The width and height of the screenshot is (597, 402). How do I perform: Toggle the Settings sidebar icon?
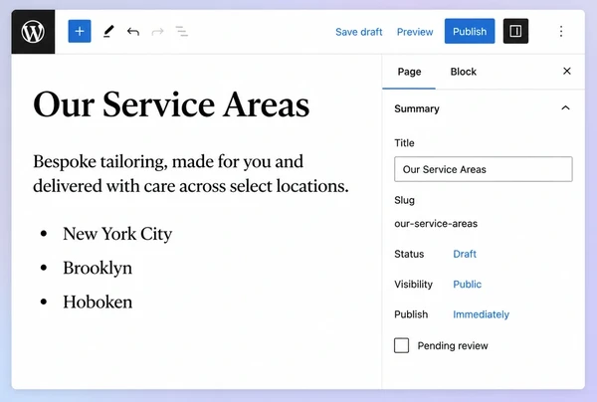(x=515, y=31)
